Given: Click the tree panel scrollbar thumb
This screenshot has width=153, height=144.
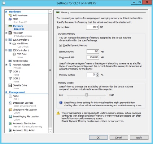Looking at the screenshot, I should click(50, 70).
